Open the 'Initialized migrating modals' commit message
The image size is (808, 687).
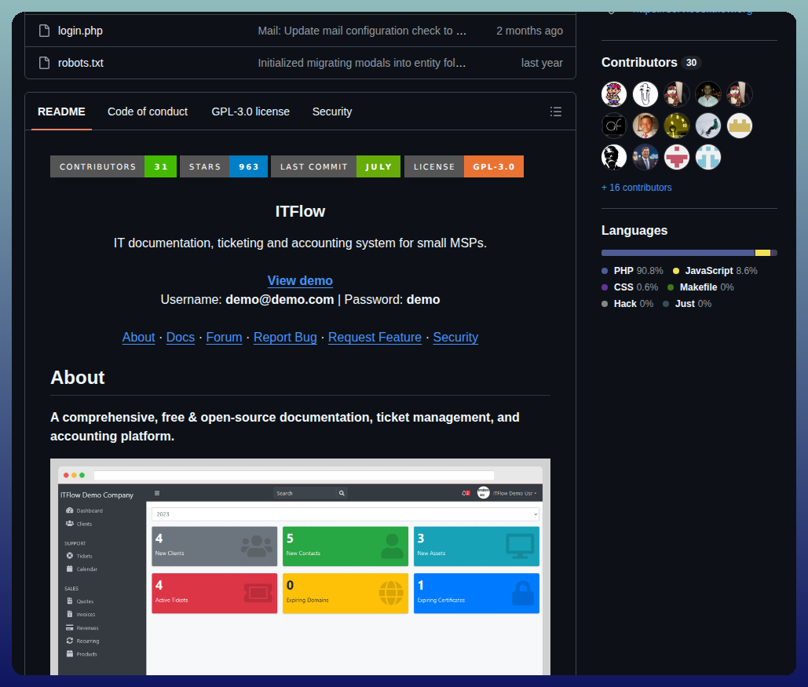tap(362, 63)
